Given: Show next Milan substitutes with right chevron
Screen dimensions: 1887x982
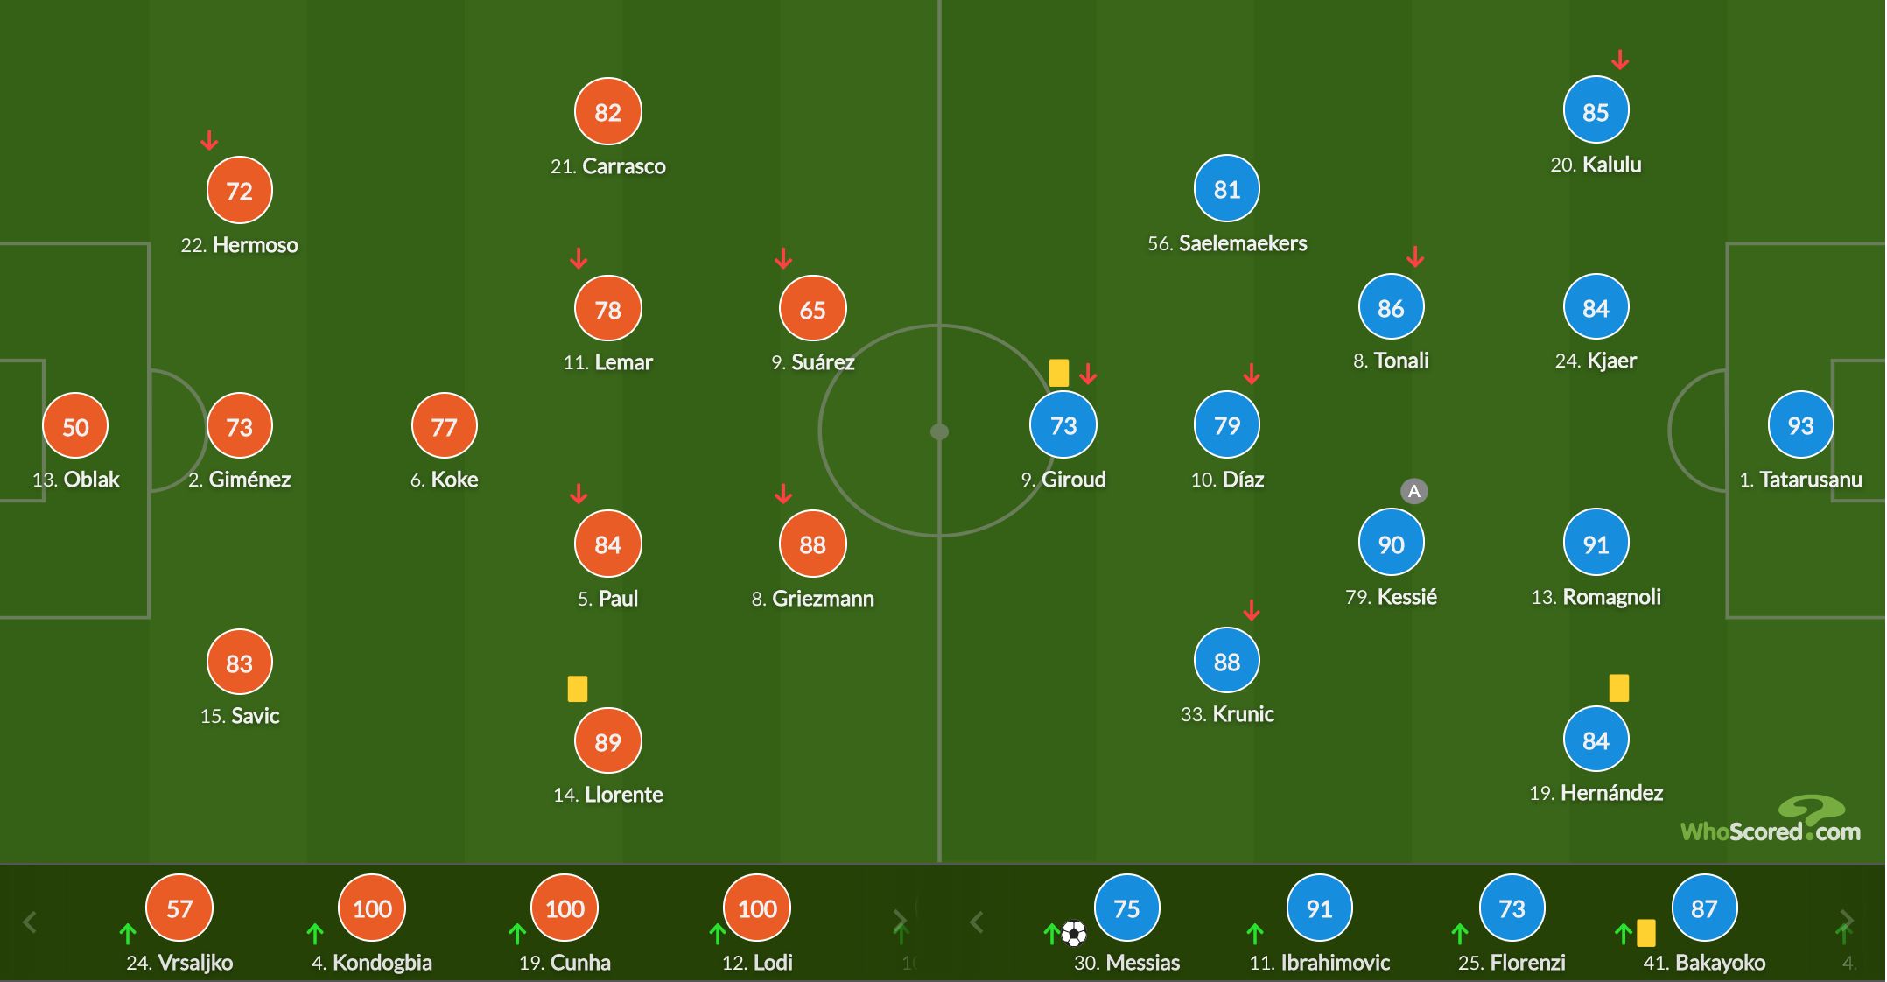Looking at the screenshot, I should coord(1846,922).
